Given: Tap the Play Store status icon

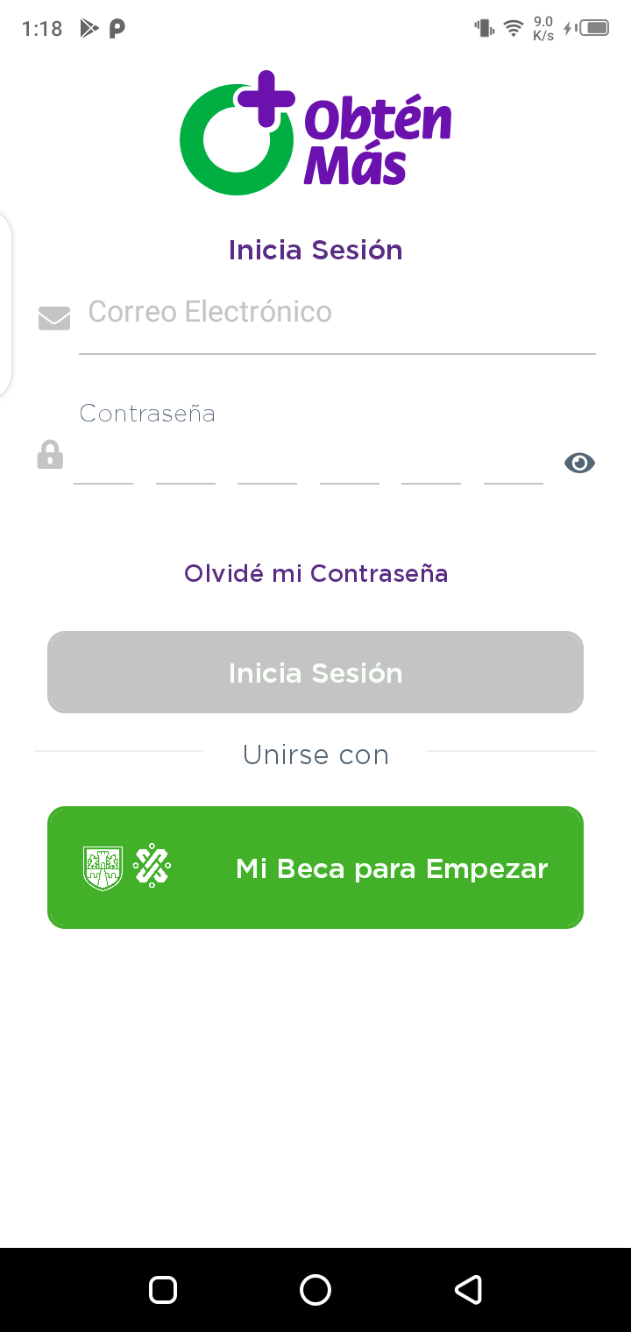Looking at the screenshot, I should (x=89, y=28).
